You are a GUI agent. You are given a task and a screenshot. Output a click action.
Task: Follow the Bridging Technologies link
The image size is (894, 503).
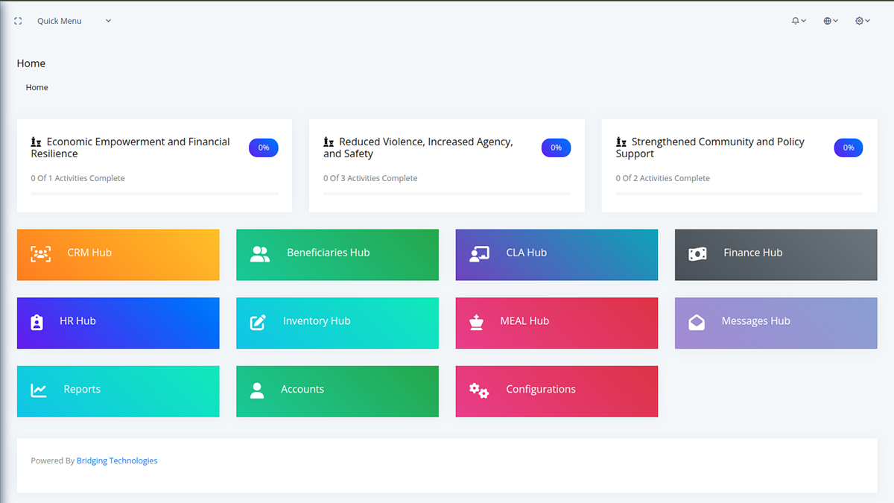117,461
